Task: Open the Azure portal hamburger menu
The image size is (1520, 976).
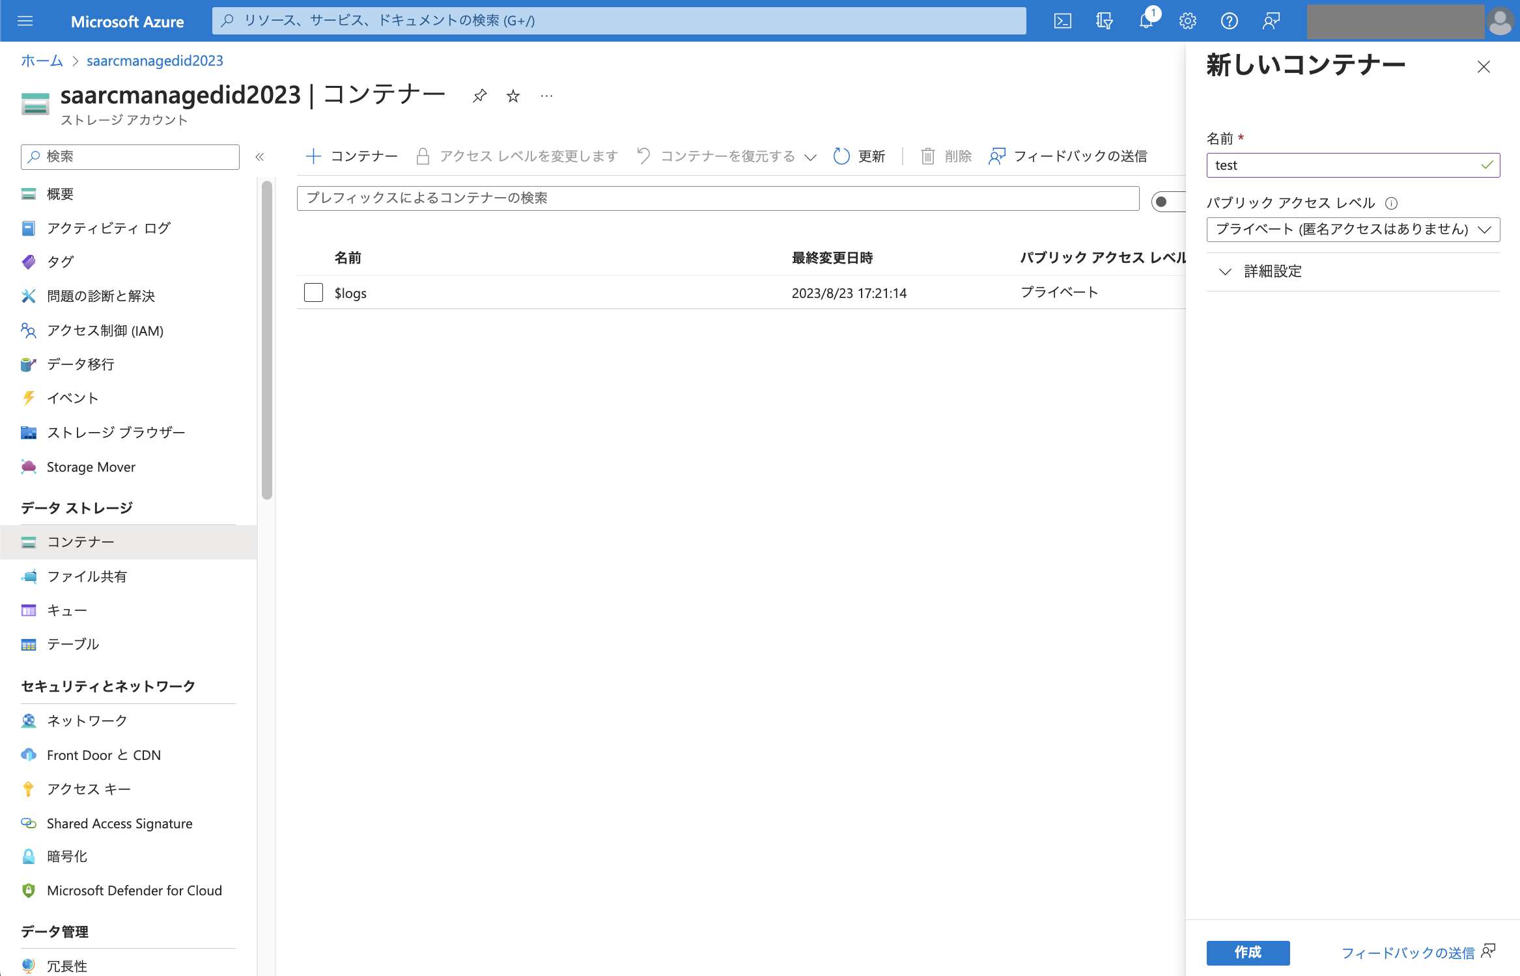Action: pyautogui.click(x=25, y=21)
